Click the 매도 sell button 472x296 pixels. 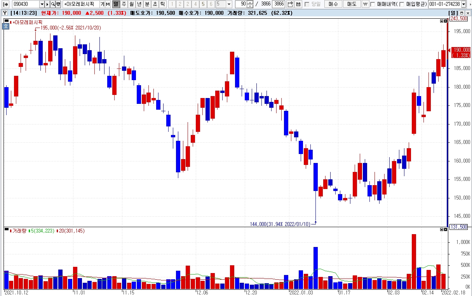[352, 4]
